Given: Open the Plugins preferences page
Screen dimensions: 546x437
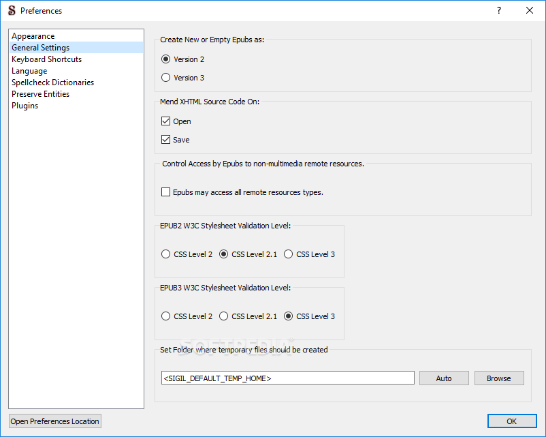Looking at the screenshot, I should pyautogui.click(x=25, y=106).
